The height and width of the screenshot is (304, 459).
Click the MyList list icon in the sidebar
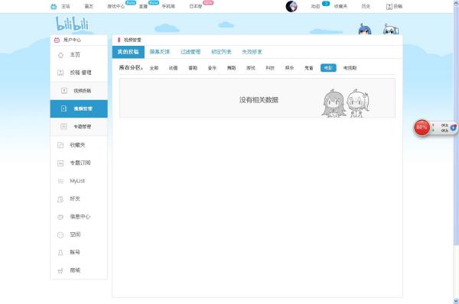click(60, 181)
